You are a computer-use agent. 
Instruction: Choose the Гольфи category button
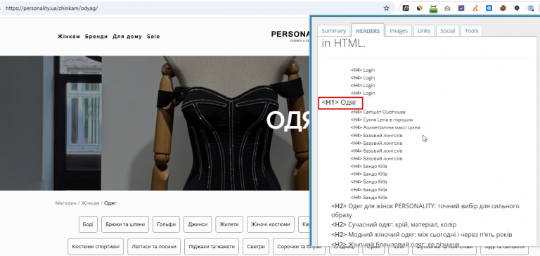167,224
